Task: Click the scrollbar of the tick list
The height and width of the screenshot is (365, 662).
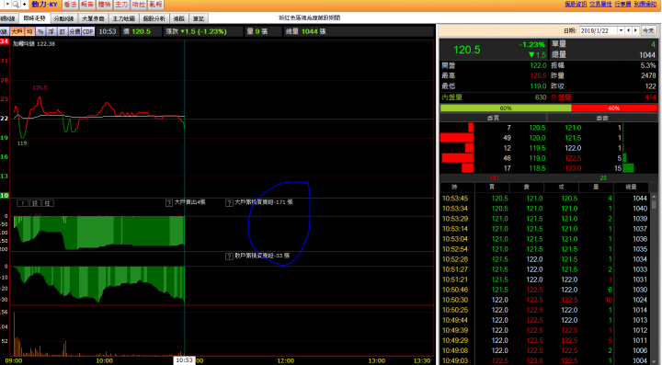Action: [x=654, y=279]
